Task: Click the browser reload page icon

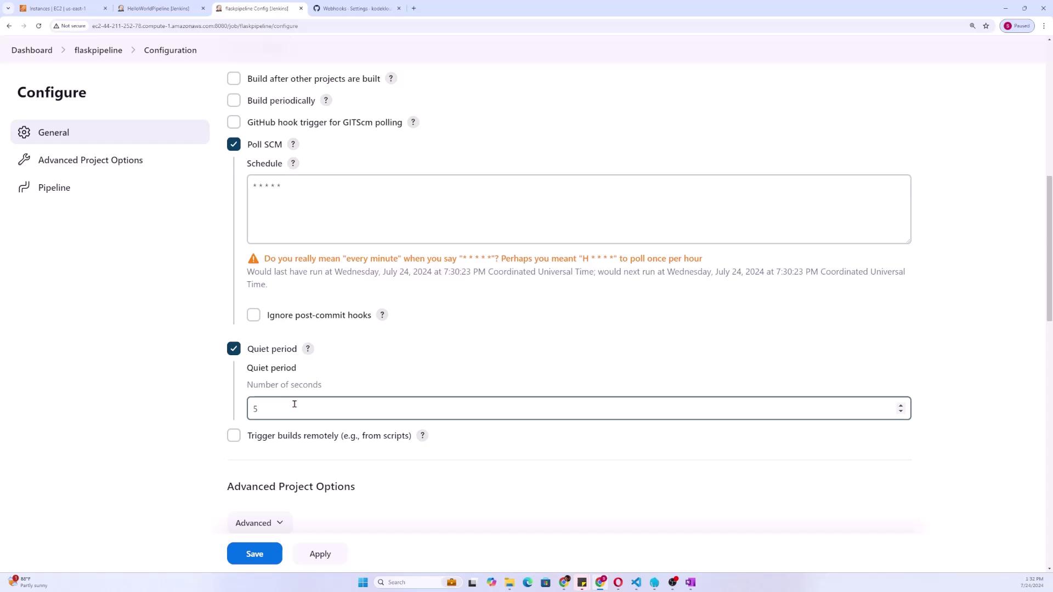Action: [38, 26]
